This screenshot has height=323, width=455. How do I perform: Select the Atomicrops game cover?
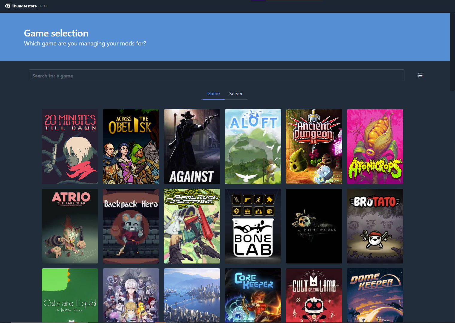click(375, 147)
